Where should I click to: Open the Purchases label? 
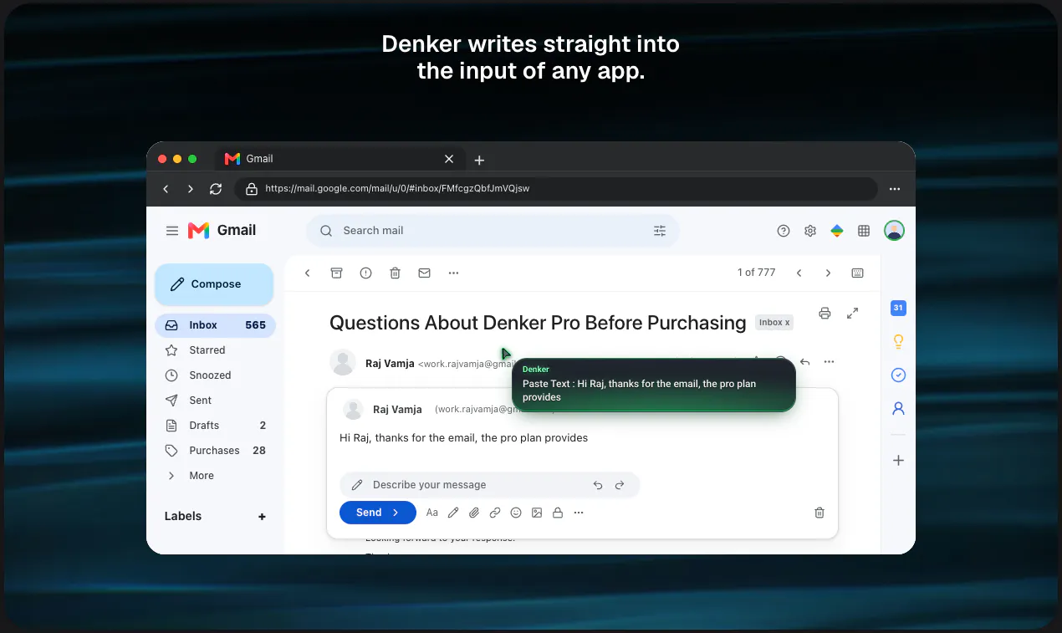[215, 451]
